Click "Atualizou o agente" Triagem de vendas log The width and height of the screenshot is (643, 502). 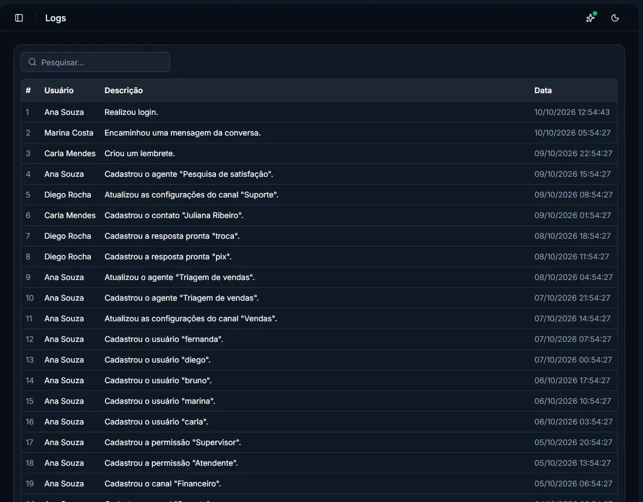(x=180, y=277)
